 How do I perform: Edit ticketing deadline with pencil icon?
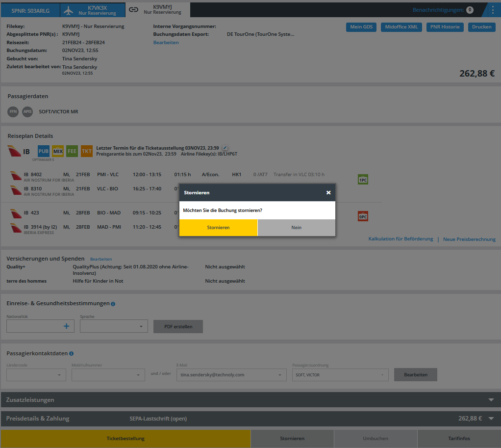point(225,148)
